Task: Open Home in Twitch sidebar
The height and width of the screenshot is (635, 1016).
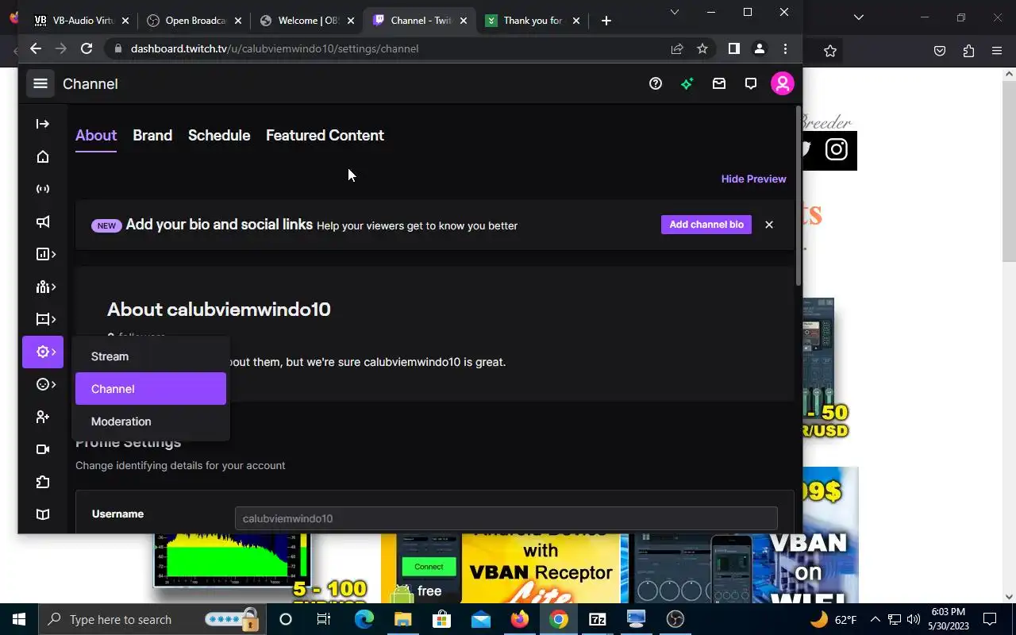Action: coord(43,156)
